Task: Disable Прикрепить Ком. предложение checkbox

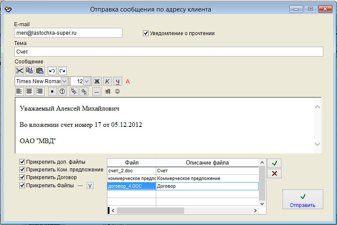Action: (22, 170)
